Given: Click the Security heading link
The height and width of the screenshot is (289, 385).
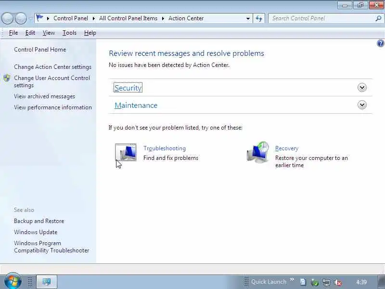Looking at the screenshot, I should point(128,88).
